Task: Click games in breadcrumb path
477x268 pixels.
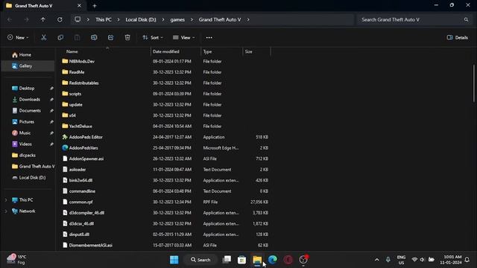Action: point(177,20)
